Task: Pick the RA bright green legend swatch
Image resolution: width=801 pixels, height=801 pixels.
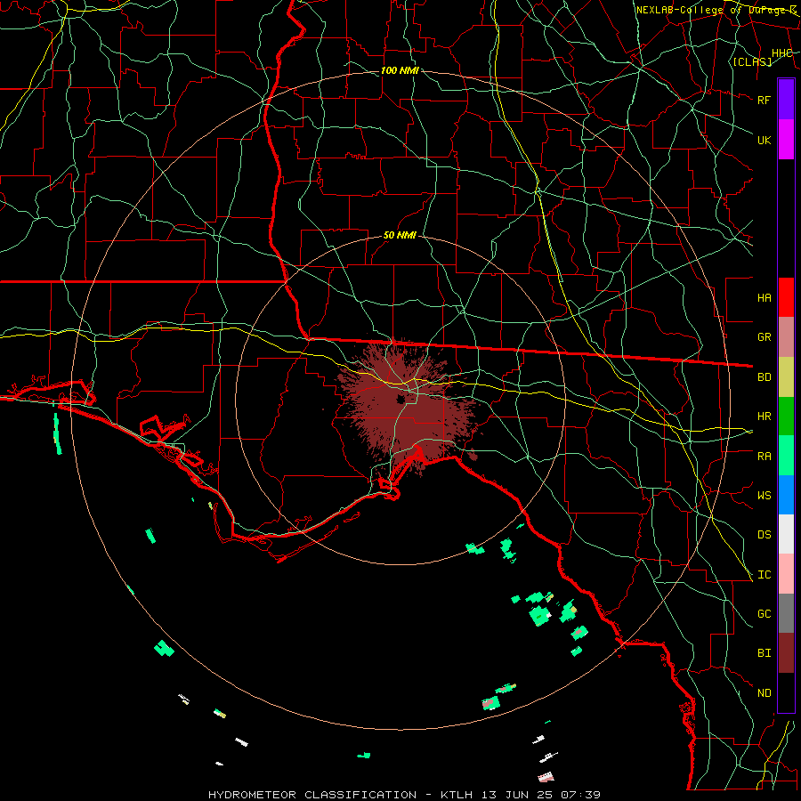Action: click(x=786, y=456)
